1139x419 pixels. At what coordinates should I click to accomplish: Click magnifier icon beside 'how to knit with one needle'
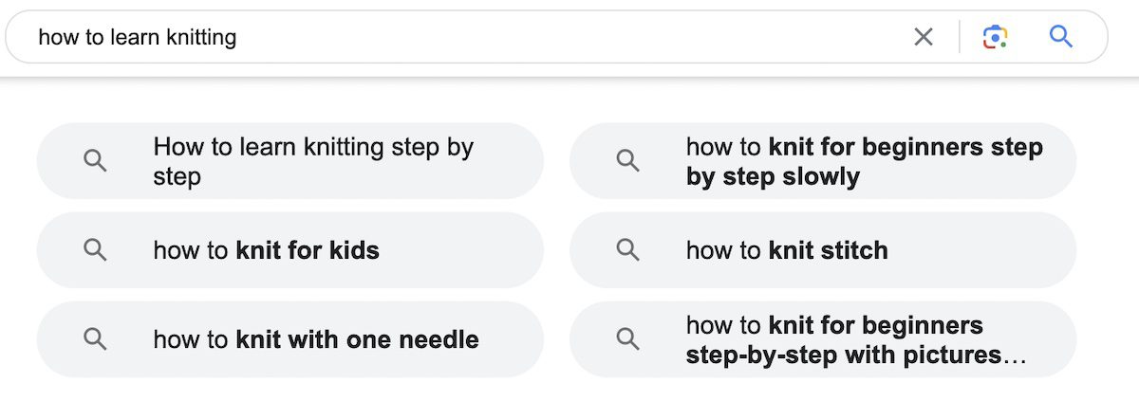pyautogui.click(x=95, y=339)
